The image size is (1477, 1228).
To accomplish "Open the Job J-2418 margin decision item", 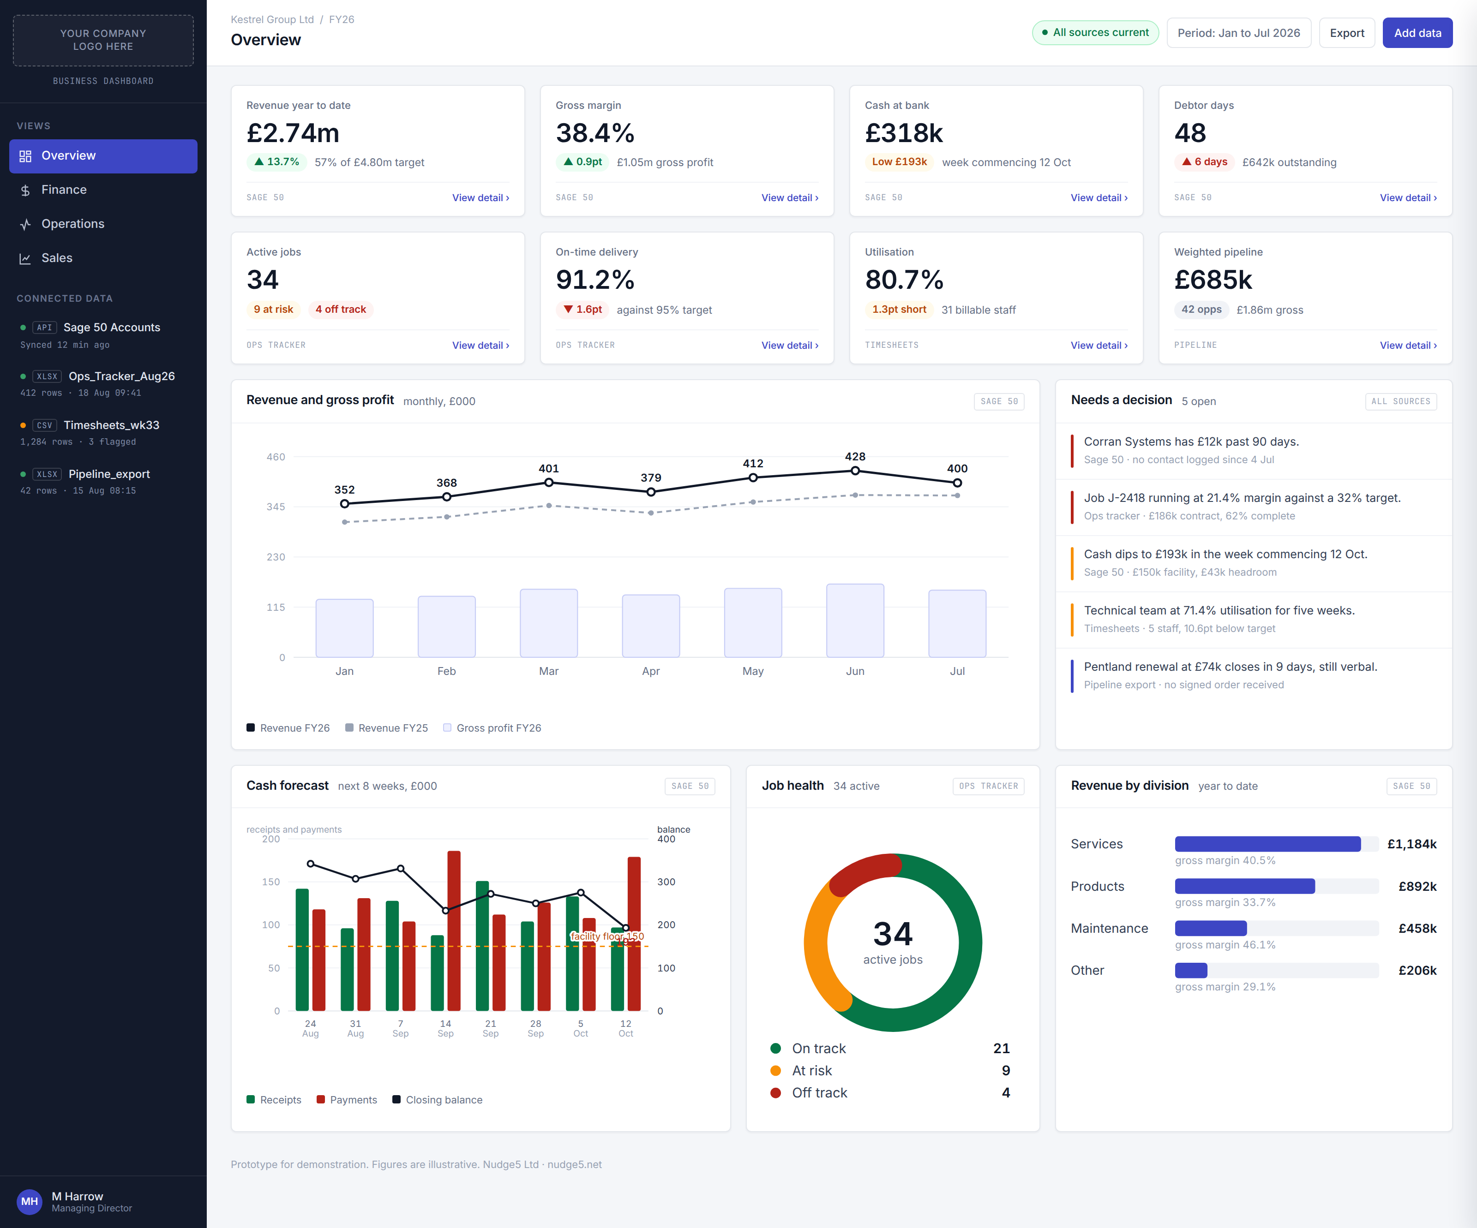I will 1253,507.
